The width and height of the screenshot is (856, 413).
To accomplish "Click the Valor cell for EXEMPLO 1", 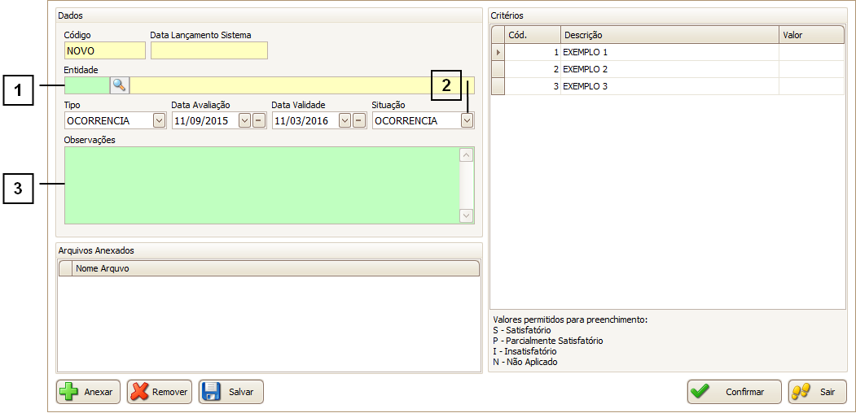I will coord(811,52).
